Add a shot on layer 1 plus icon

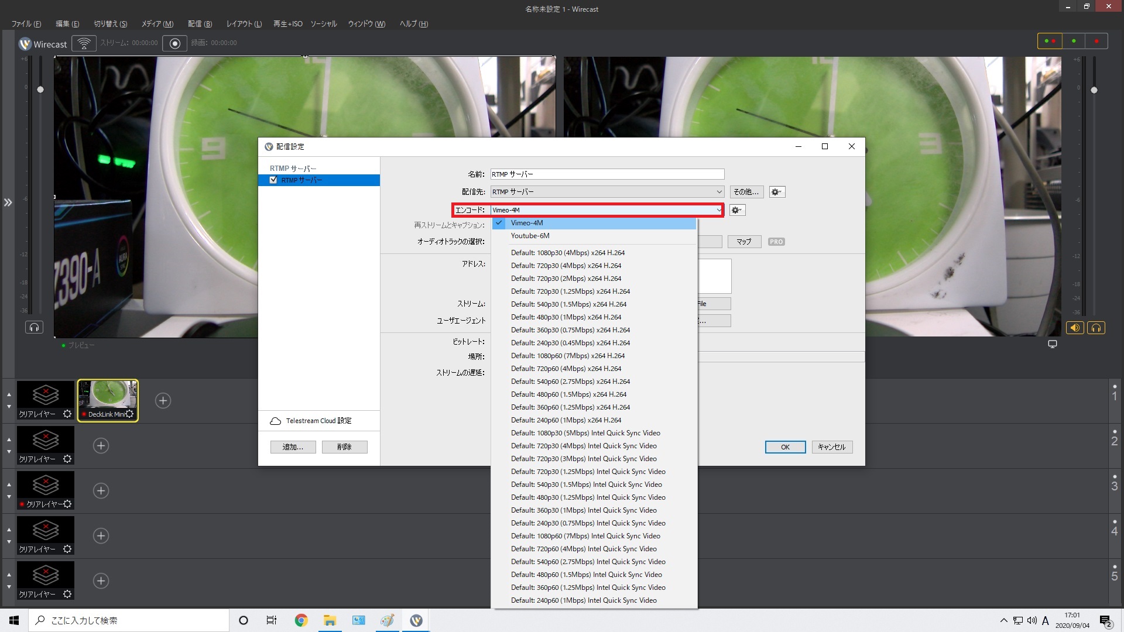tap(163, 401)
